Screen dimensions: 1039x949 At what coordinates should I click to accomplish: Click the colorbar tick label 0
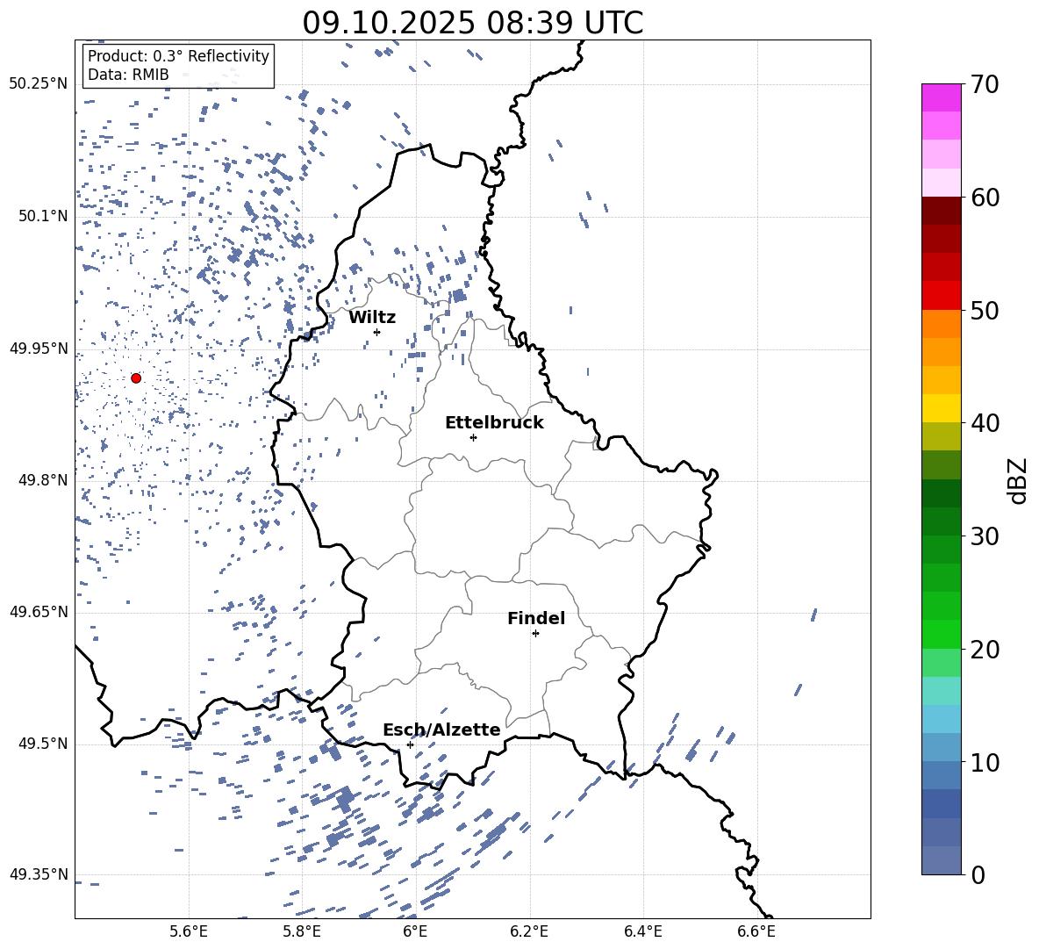coord(978,874)
